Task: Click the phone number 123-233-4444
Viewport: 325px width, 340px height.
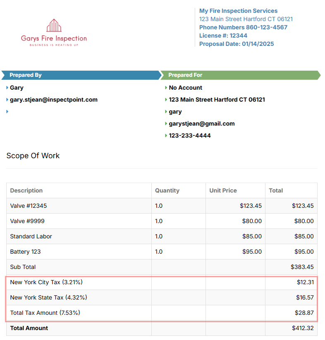Action: pyautogui.click(x=190, y=136)
